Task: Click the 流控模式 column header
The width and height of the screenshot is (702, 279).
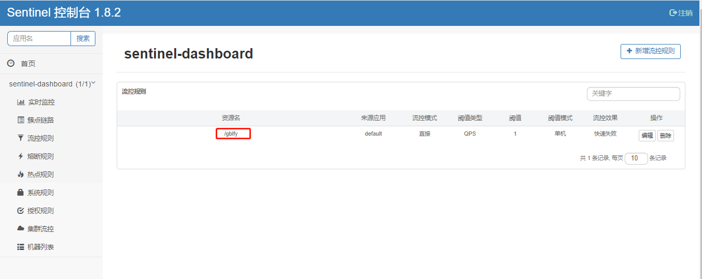Action: point(425,118)
